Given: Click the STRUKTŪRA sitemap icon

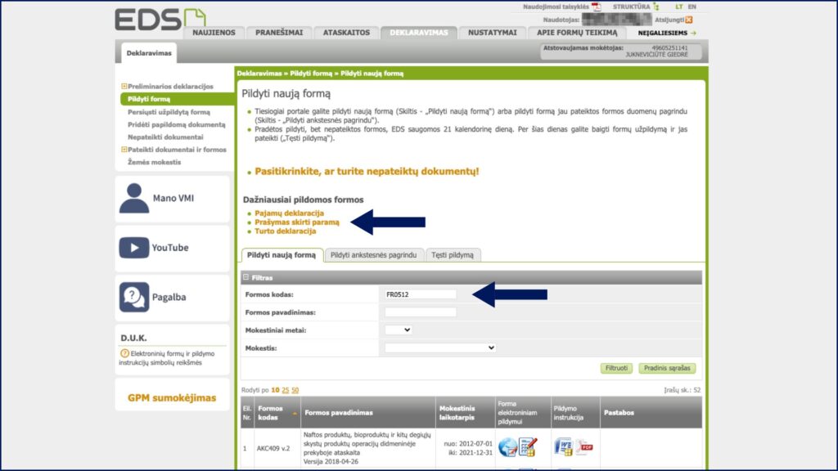Looking at the screenshot, I should (x=656, y=7).
